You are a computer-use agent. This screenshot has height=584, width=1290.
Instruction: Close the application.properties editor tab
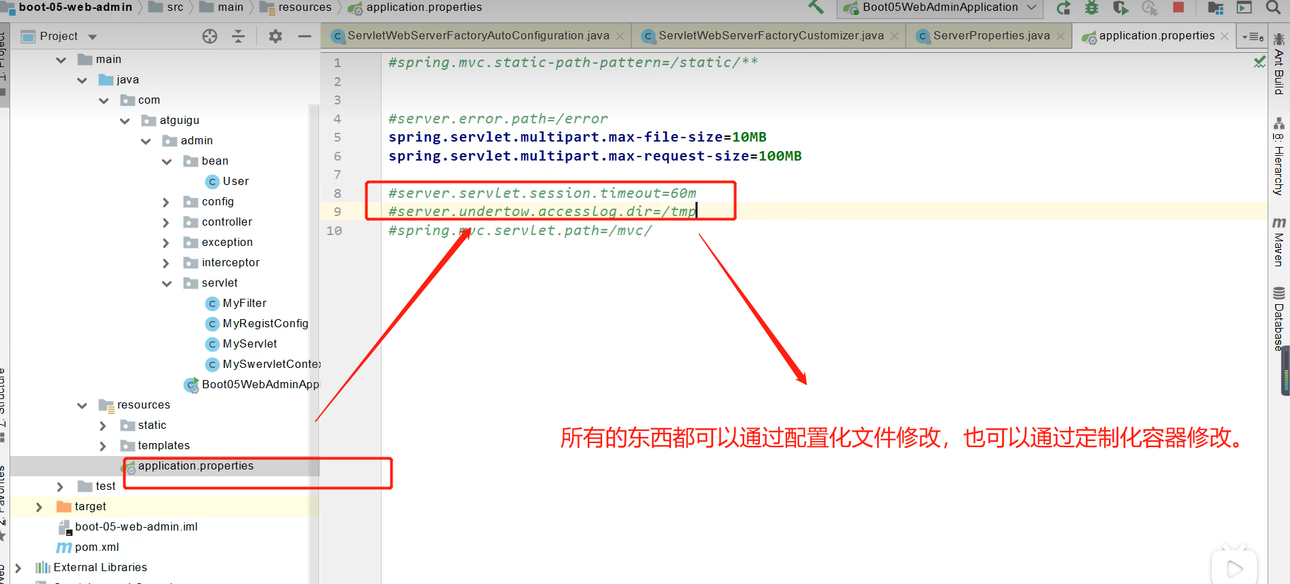click(1224, 37)
